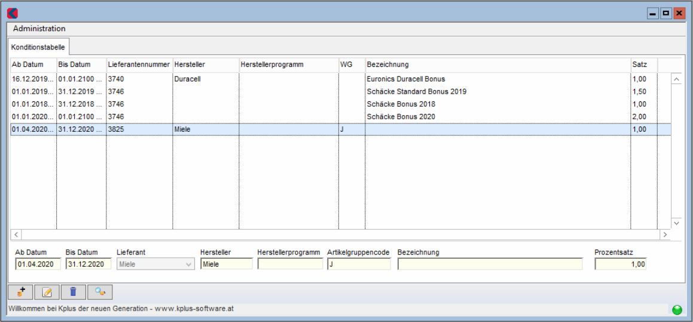Click the Bezeichnung column header
Screen dimensions: 693x322
(497, 65)
